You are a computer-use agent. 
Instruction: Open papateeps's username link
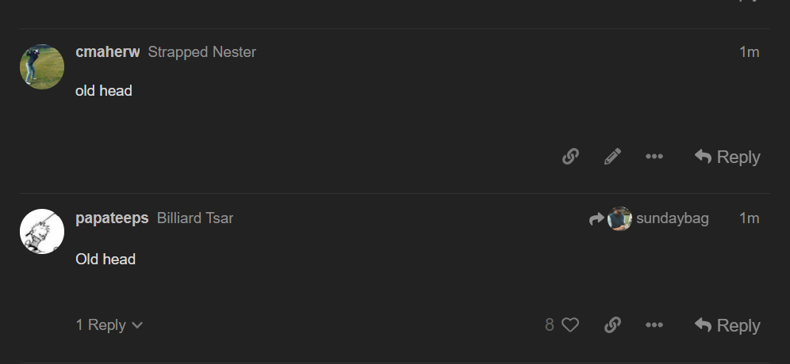tap(112, 218)
